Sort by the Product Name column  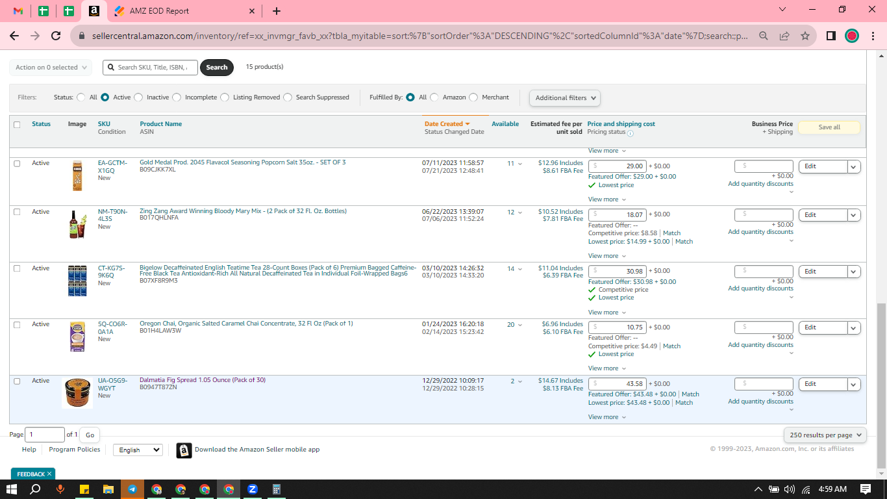pos(161,124)
